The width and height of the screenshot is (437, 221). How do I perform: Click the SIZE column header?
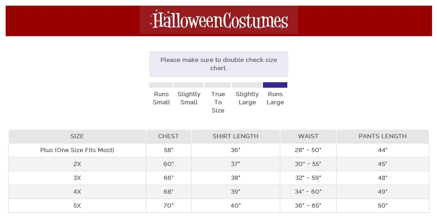click(x=77, y=136)
